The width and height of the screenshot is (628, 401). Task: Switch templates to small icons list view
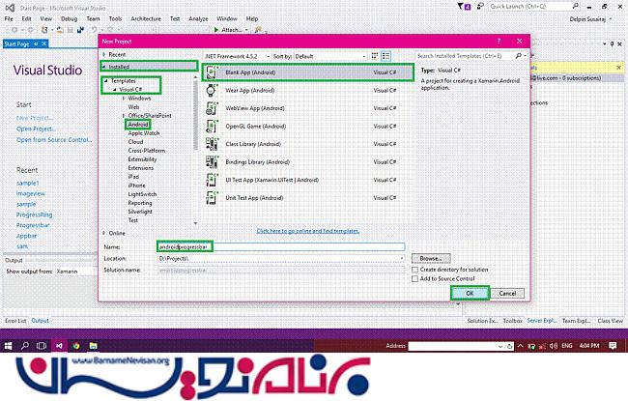[385, 56]
